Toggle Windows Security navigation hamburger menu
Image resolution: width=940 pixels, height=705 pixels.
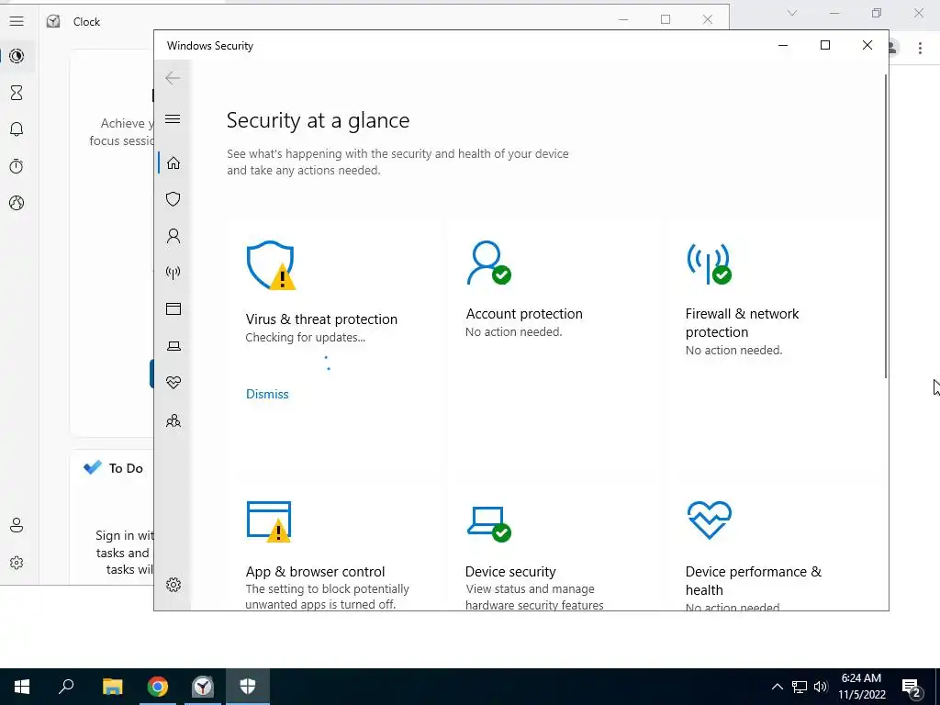[173, 118]
